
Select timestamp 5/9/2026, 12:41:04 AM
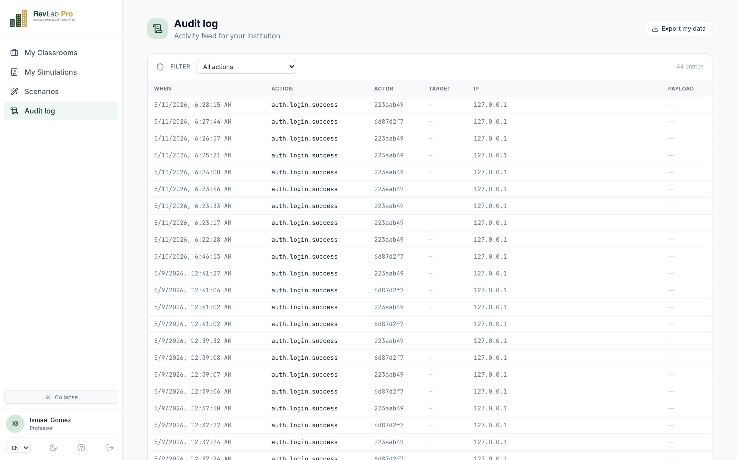coord(192,291)
